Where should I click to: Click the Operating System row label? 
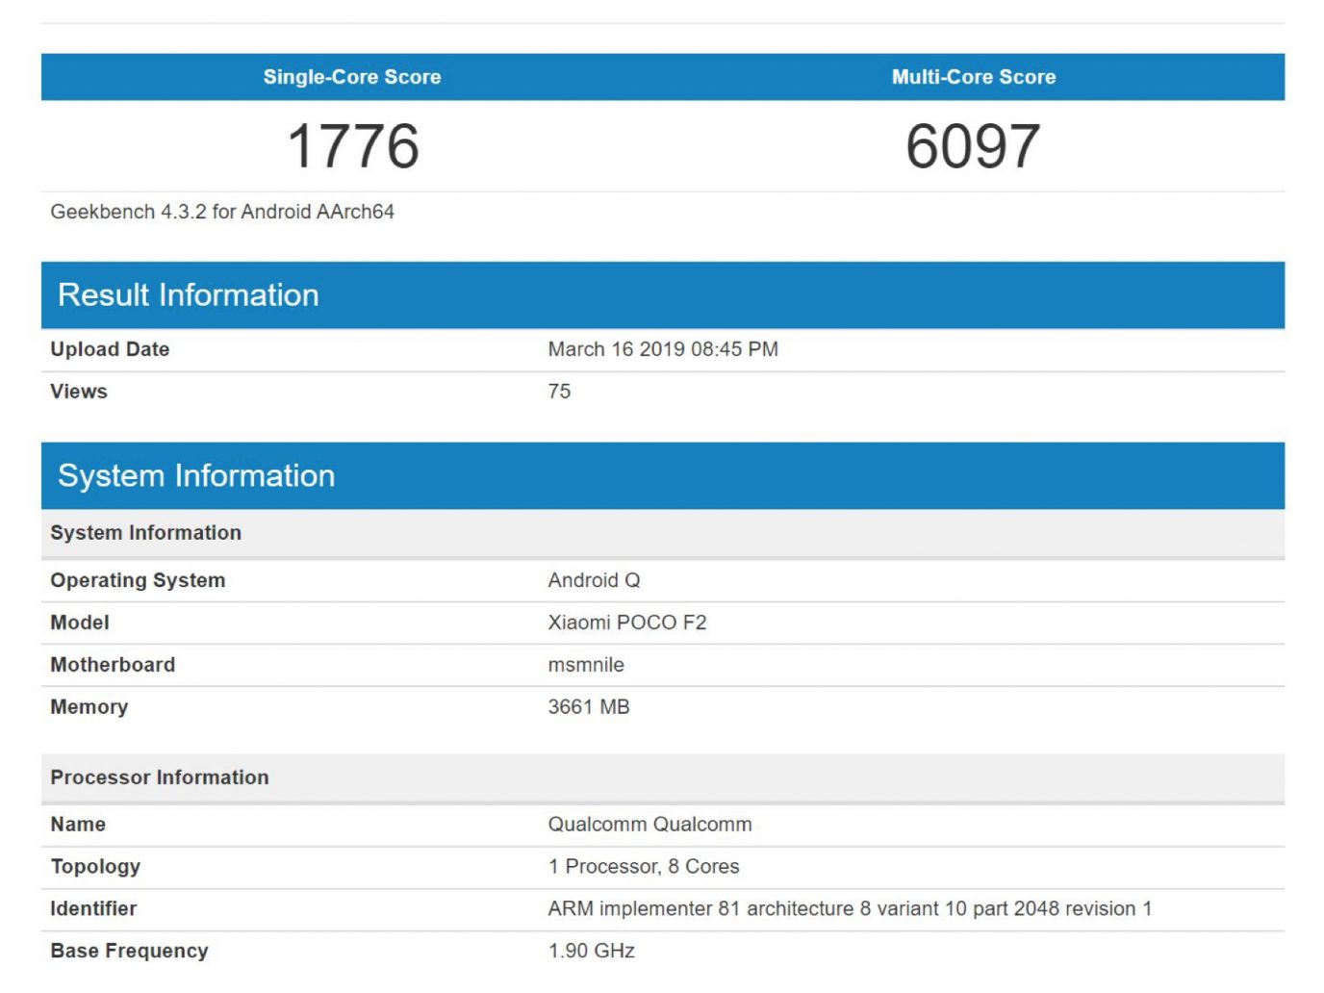pyautogui.click(x=138, y=580)
